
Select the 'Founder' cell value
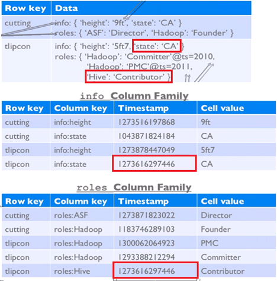click(x=215, y=229)
